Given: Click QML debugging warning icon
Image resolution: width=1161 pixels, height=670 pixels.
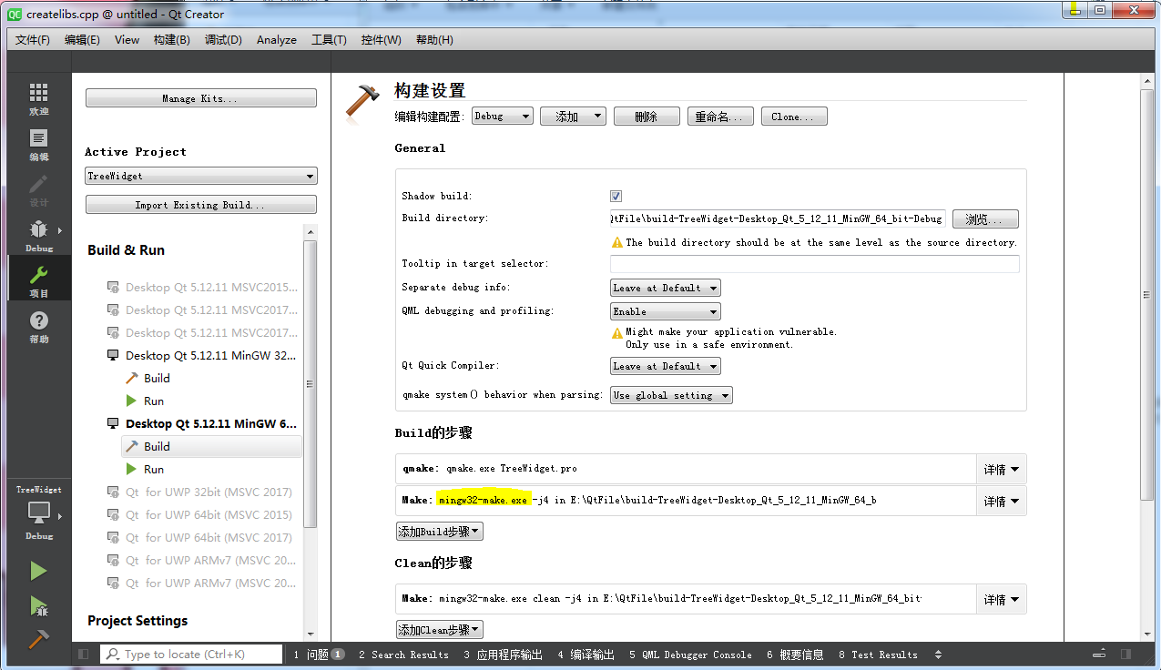Looking at the screenshot, I should tap(617, 332).
